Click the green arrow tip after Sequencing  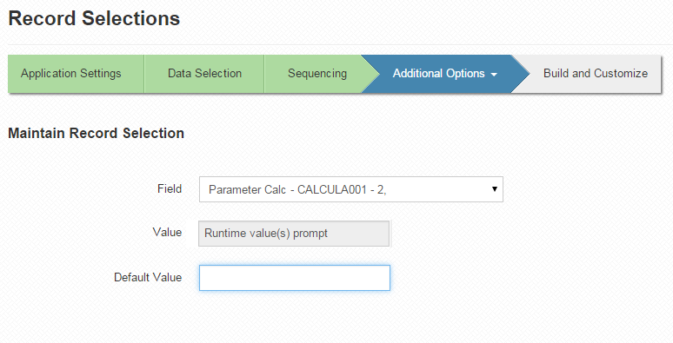click(371, 73)
